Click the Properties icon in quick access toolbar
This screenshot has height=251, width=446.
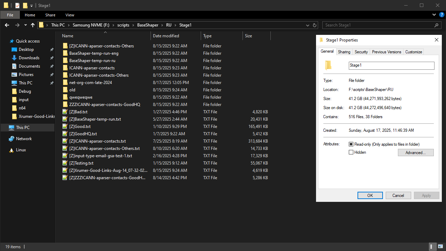click(x=17, y=5)
